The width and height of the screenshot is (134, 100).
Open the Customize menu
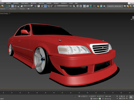pyautogui.click(x=41, y=3)
